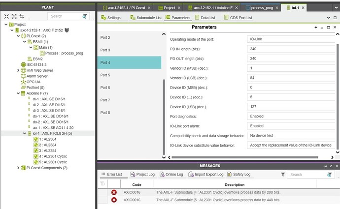The height and width of the screenshot is (209, 340).
Task: Click the horizontal scrollbar in Parameters
Action: click(x=245, y=157)
